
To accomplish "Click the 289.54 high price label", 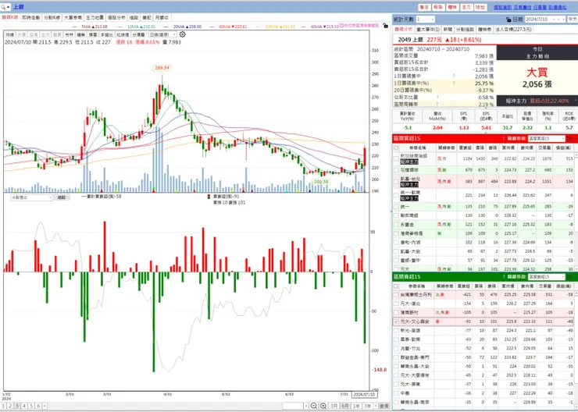I will 162,68.
